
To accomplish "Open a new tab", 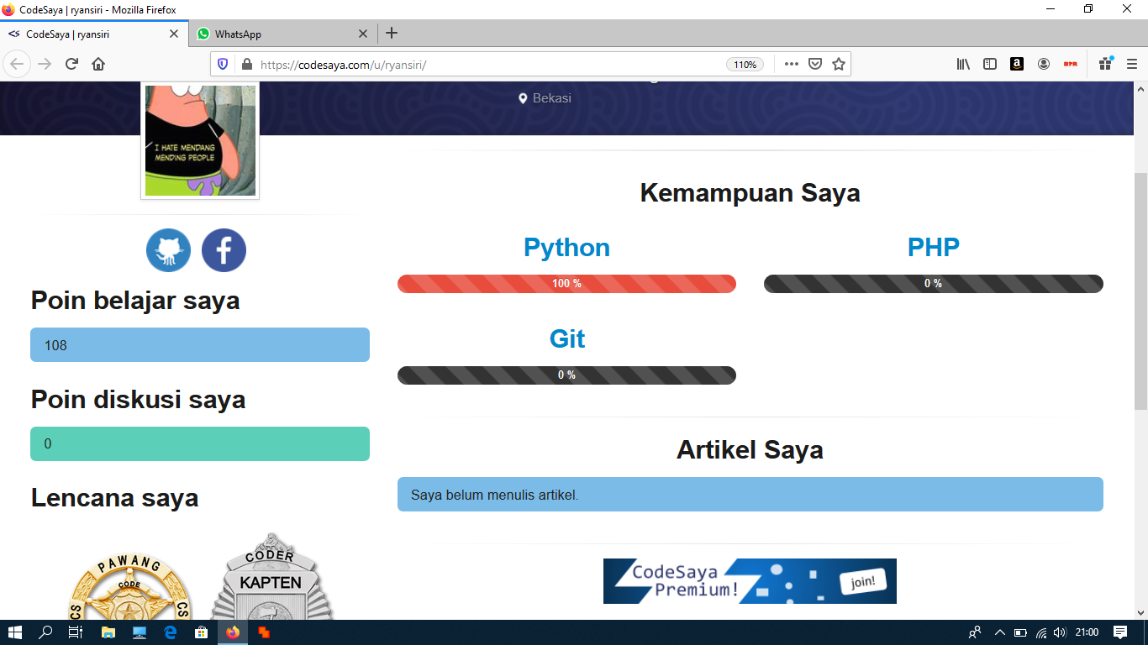I will 391,34.
